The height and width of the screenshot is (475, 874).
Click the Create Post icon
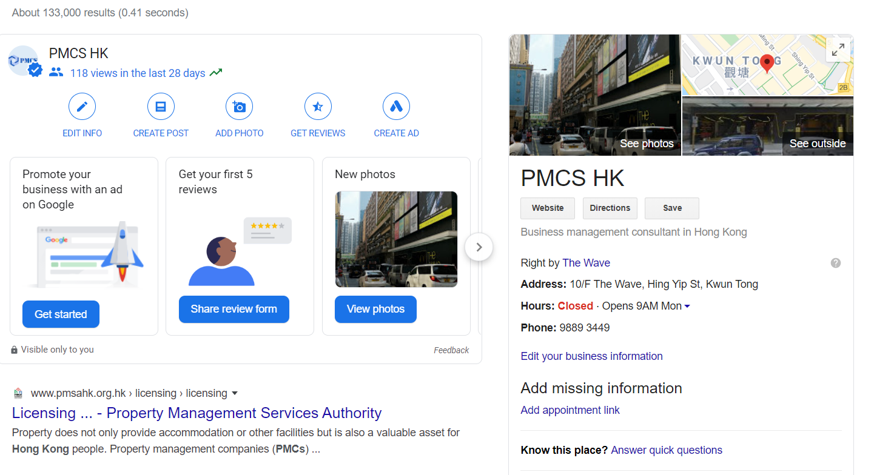[x=161, y=107]
